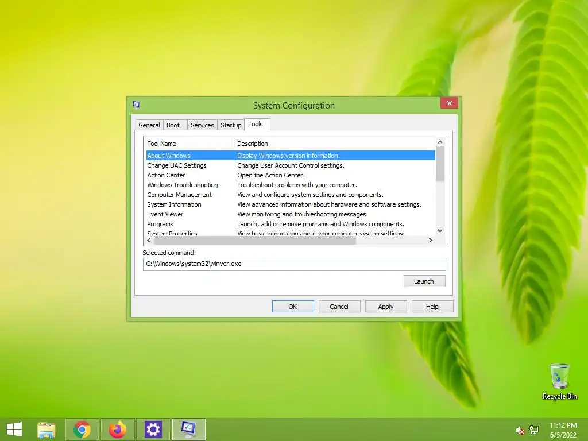Image resolution: width=588 pixels, height=441 pixels.
Task: Click 'View monitoring and troubleshooting messages.' text
Action: click(x=302, y=214)
